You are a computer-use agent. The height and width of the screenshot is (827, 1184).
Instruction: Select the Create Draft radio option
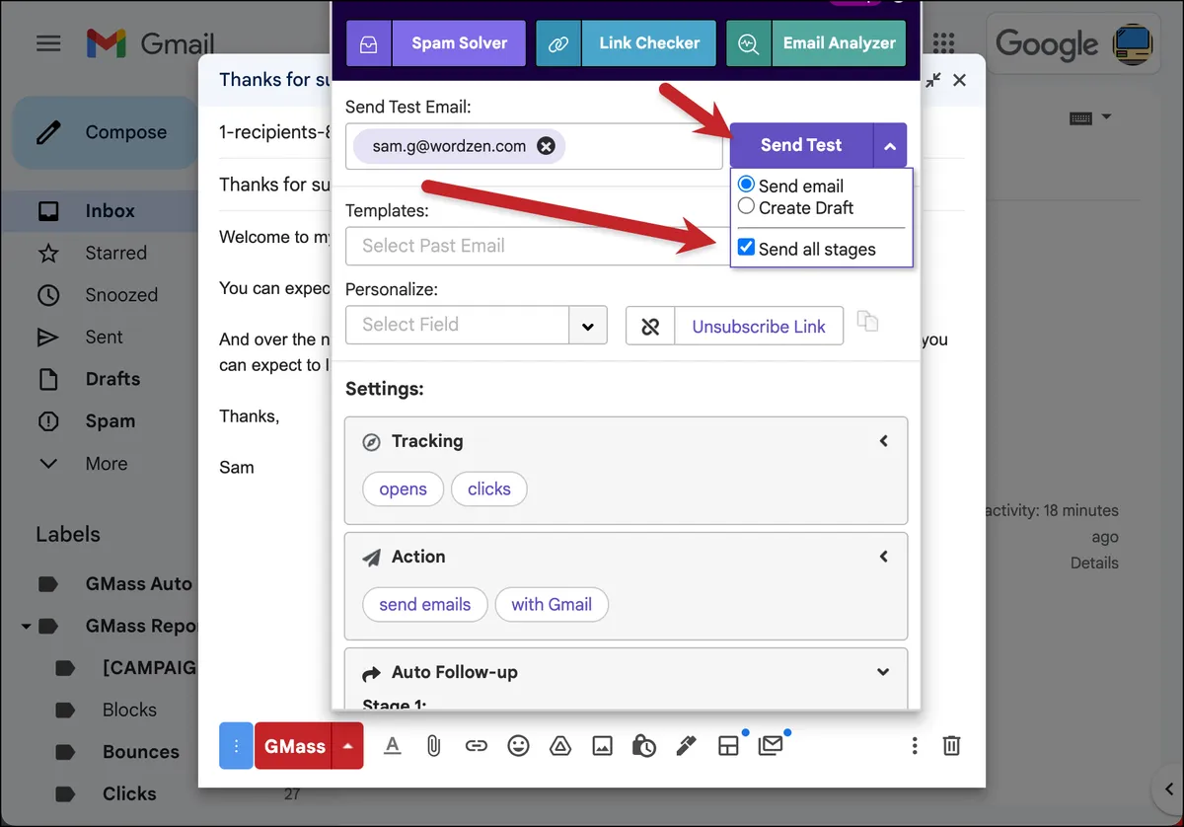tap(747, 206)
